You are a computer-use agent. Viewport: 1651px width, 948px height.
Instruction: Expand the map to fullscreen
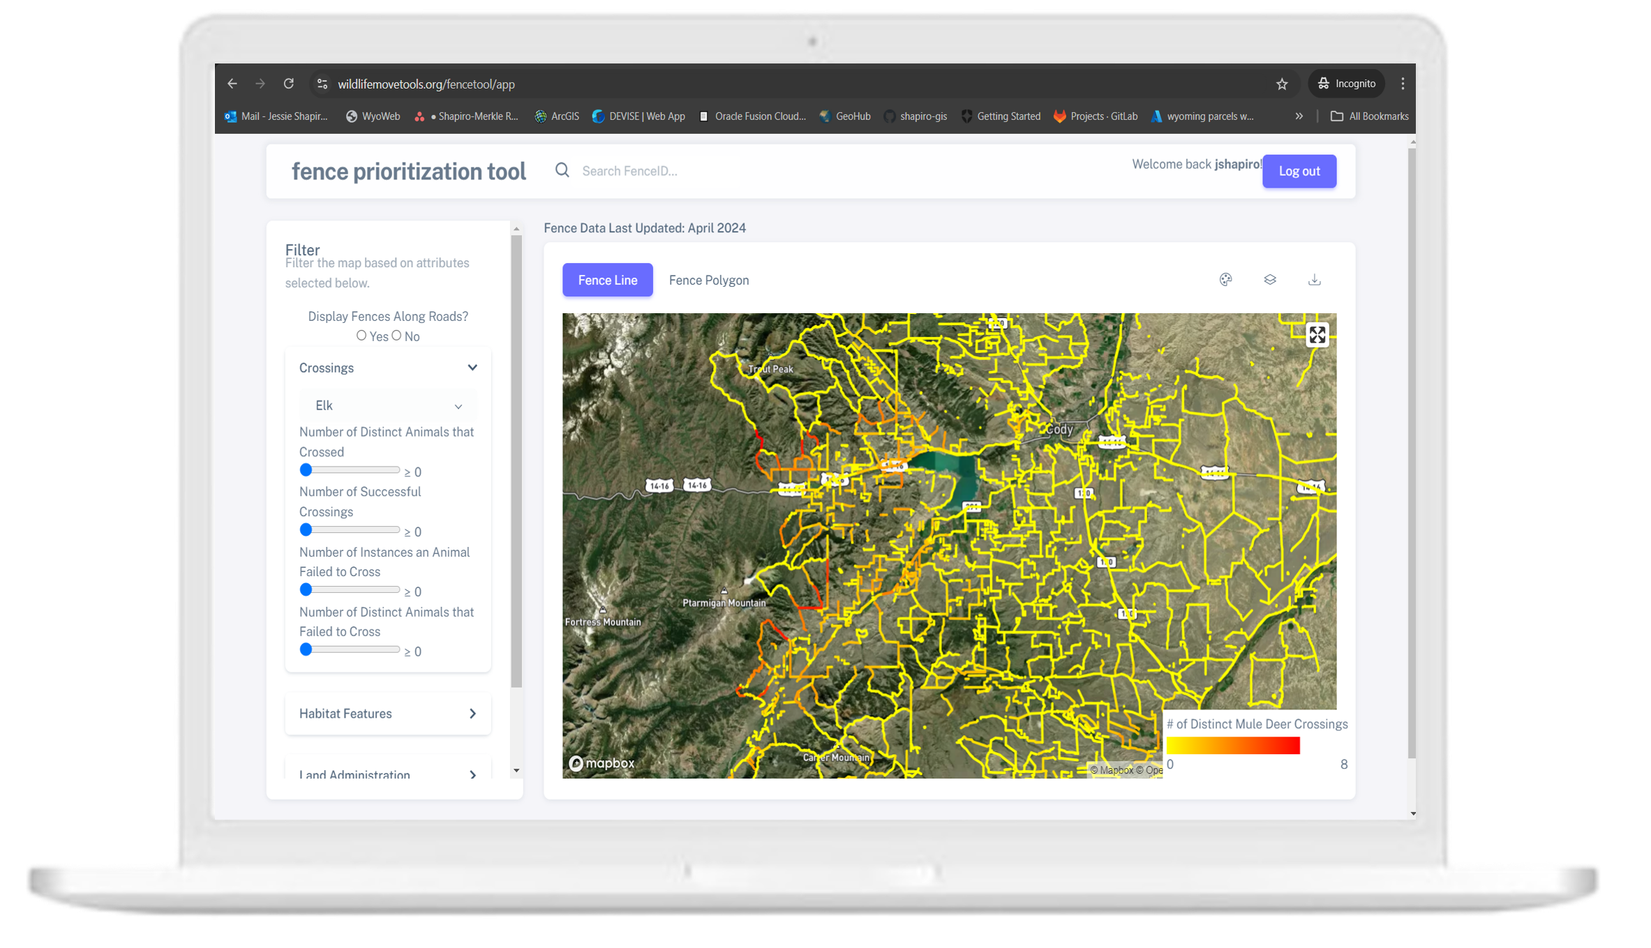coord(1317,336)
